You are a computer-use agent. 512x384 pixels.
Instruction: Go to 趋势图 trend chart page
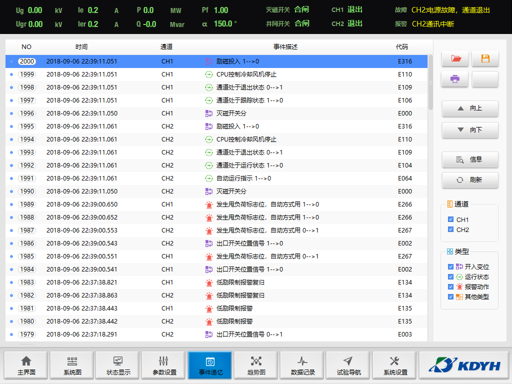(256, 365)
